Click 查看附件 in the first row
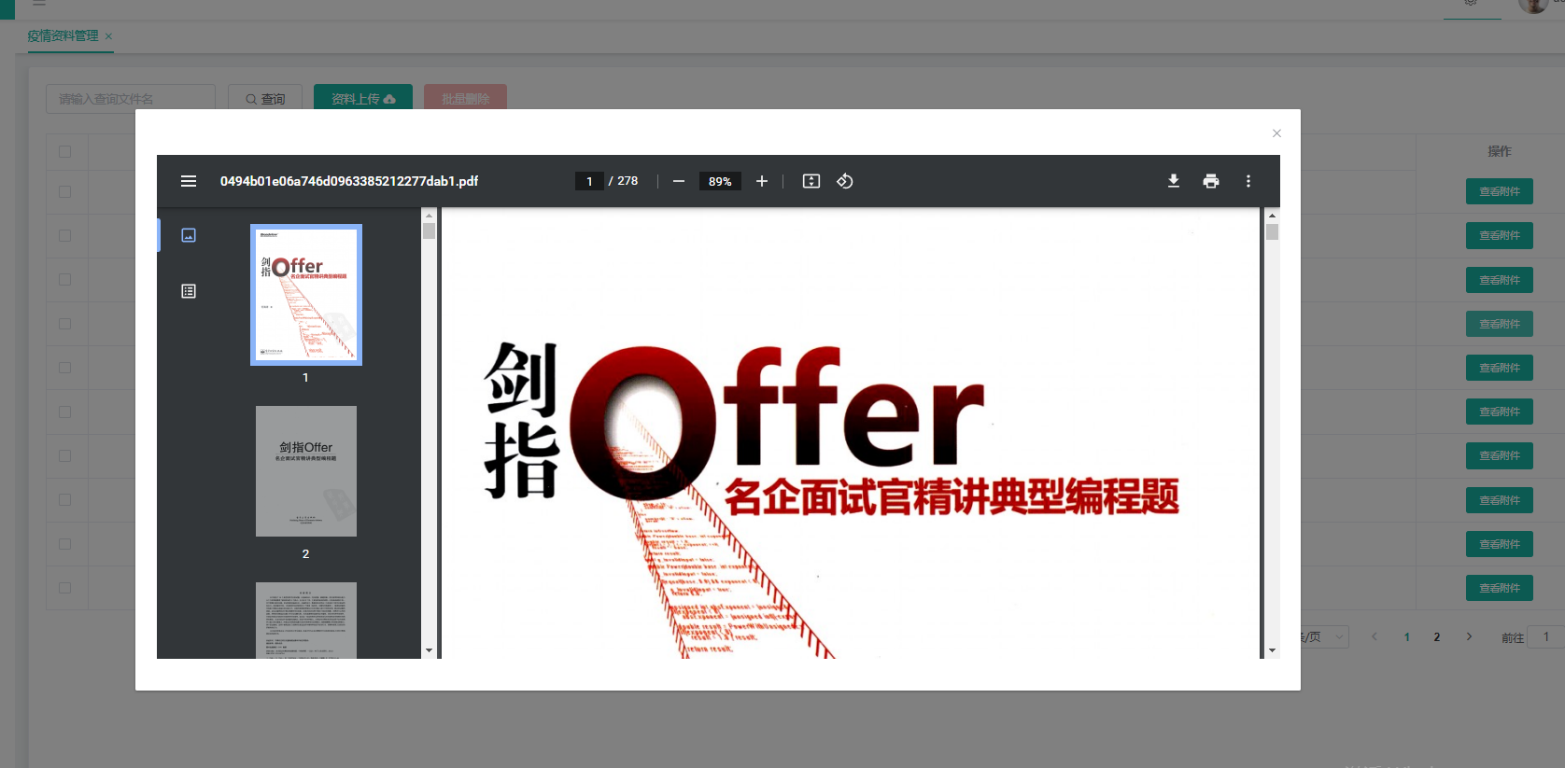 tap(1500, 191)
